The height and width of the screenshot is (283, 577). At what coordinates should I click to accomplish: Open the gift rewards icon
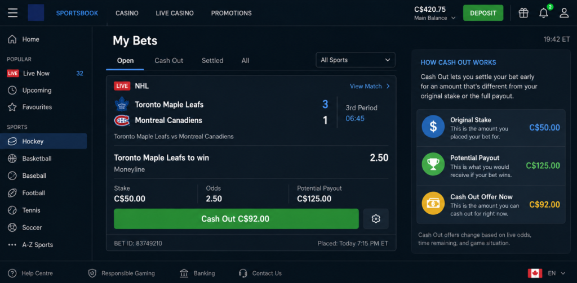523,13
